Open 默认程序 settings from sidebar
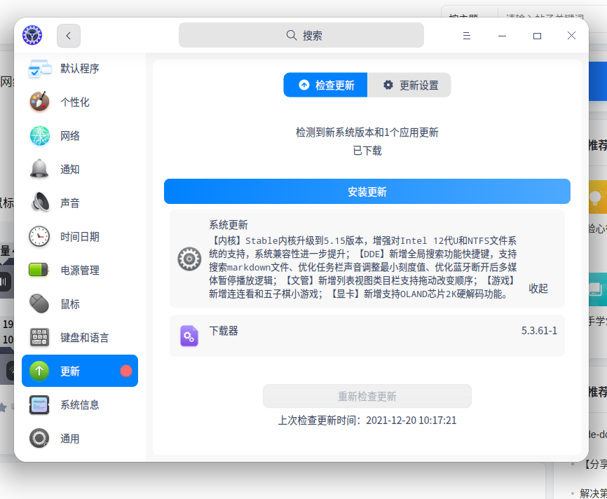The height and width of the screenshot is (499, 607). point(79,69)
